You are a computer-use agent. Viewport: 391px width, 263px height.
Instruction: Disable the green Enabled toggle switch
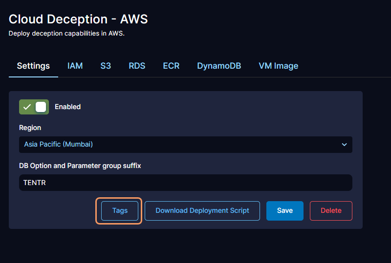pyautogui.click(x=34, y=107)
